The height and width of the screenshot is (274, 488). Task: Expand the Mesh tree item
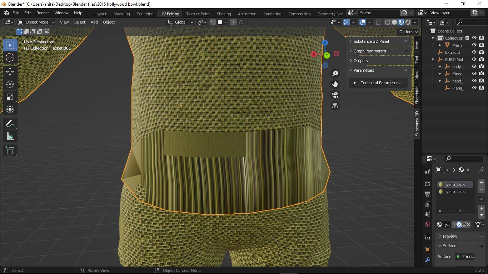click(x=440, y=45)
